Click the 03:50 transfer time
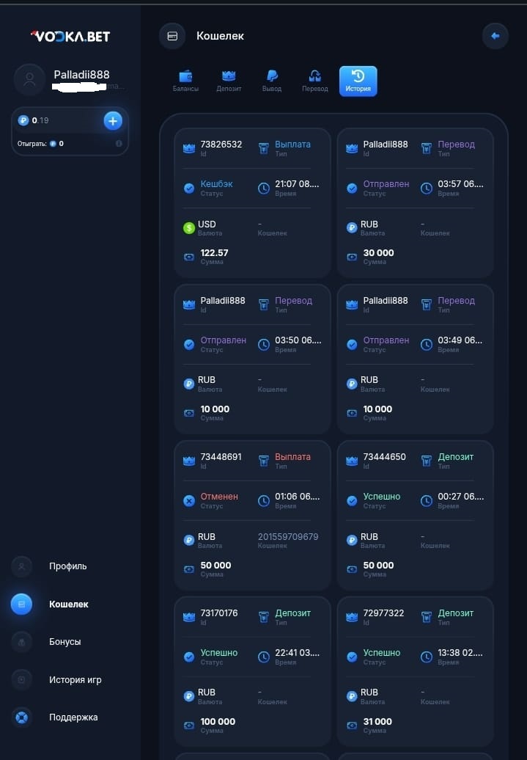Image resolution: width=527 pixels, height=760 pixels. pos(298,340)
